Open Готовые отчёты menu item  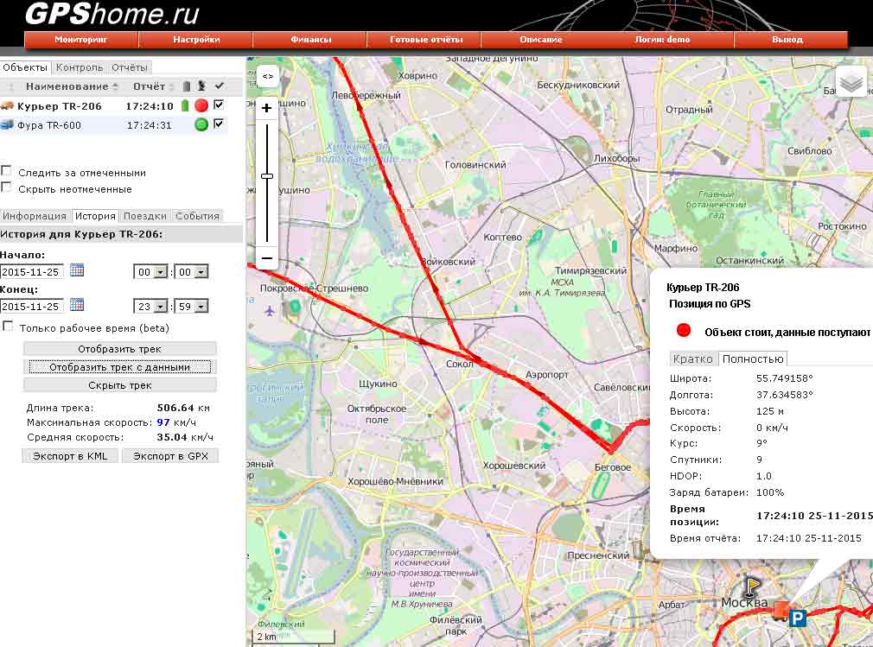[x=426, y=40]
